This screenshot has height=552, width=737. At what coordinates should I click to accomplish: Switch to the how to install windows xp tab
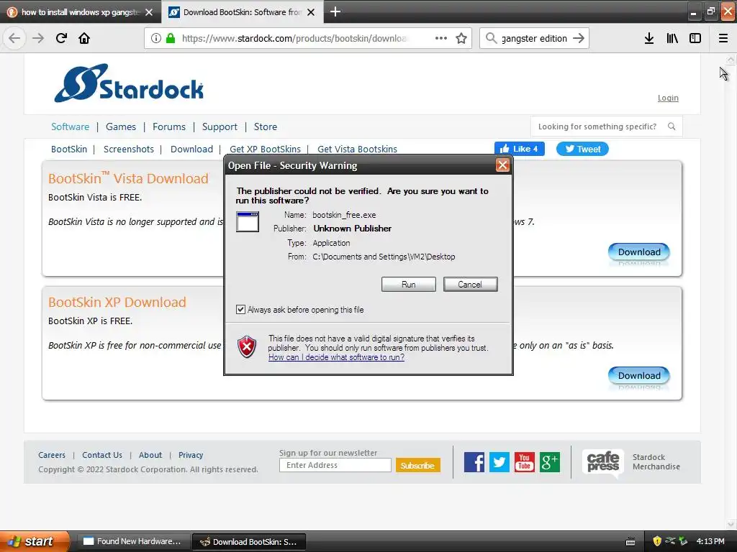click(x=81, y=12)
